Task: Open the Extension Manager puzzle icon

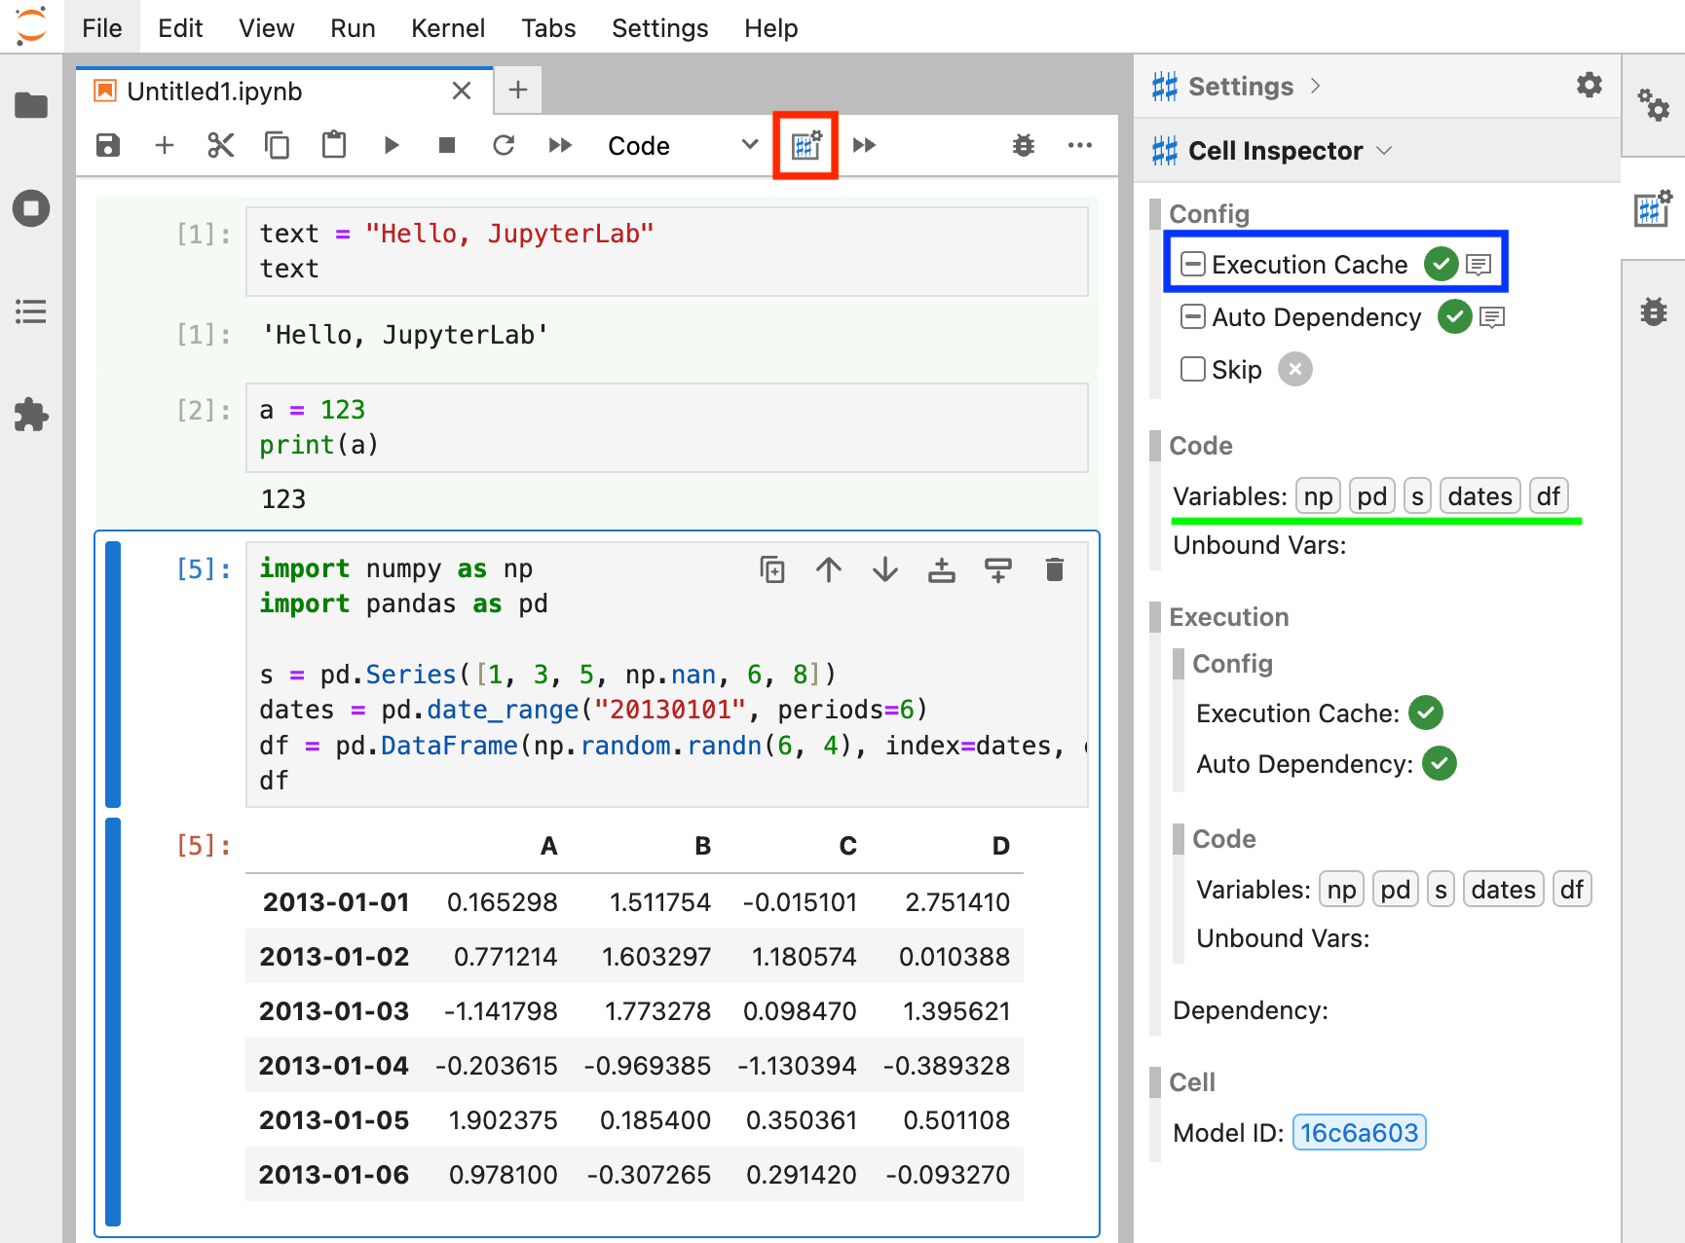Action: click(31, 415)
